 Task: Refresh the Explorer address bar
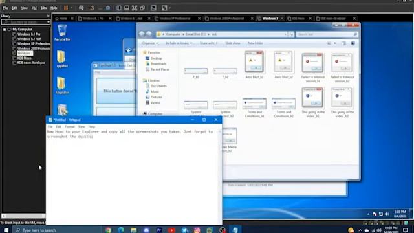pos(290,34)
